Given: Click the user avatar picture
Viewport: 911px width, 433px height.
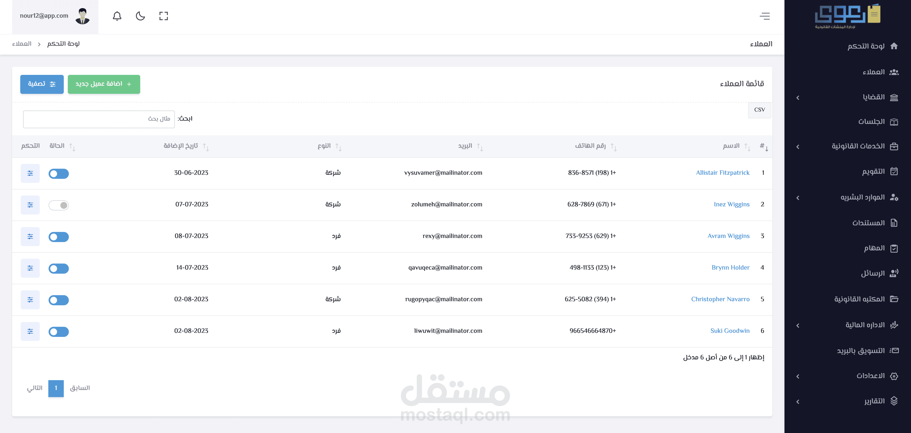Looking at the screenshot, I should coord(82,16).
